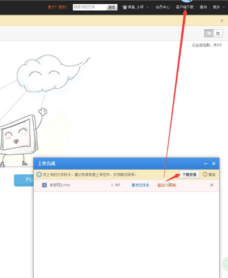Close the 上传完成 upload panel
This screenshot has width=228, height=278.
[214, 164]
